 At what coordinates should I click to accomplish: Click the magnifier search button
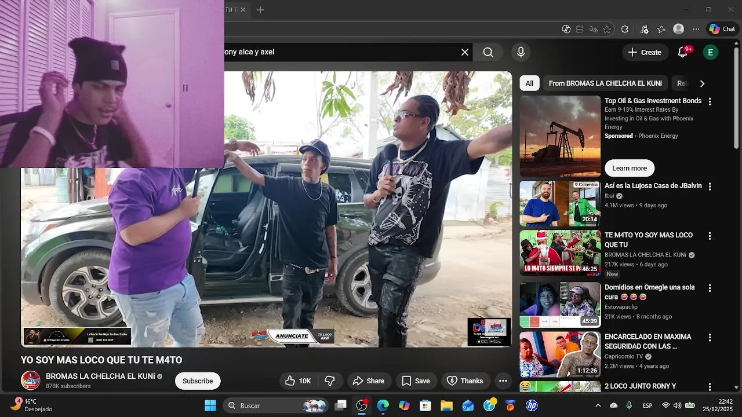pyautogui.click(x=488, y=52)
